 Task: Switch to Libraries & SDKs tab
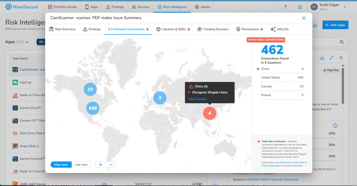point(173,29)
